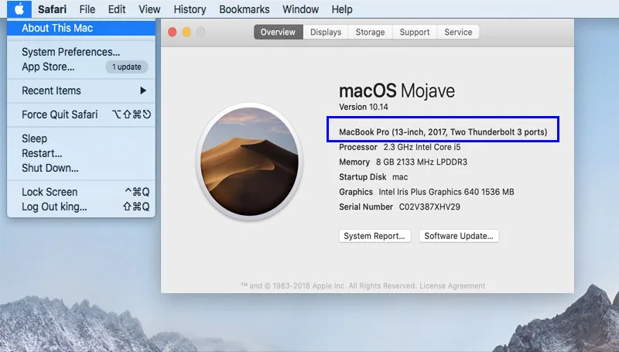
Task: Open the Support tab
Action: click(415, 32)
